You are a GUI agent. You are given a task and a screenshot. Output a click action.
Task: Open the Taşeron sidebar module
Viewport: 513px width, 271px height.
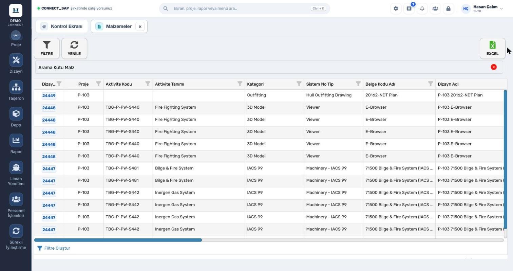pyautogui.click(x=16, y=91)
